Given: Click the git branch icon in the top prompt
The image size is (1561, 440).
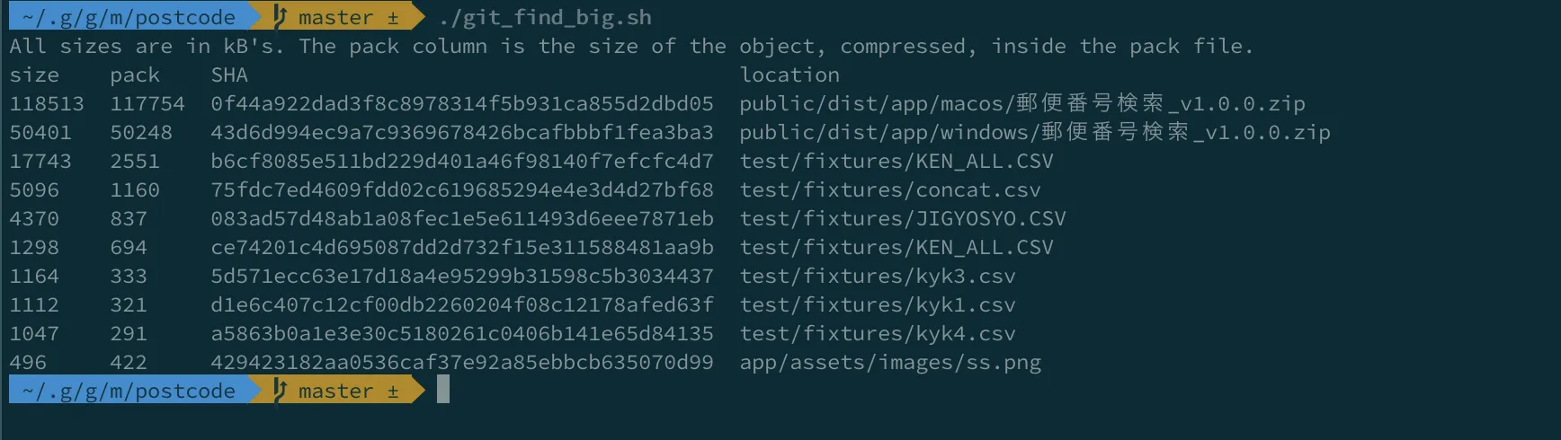Looking at the screenshot, I should coord(280,16).
